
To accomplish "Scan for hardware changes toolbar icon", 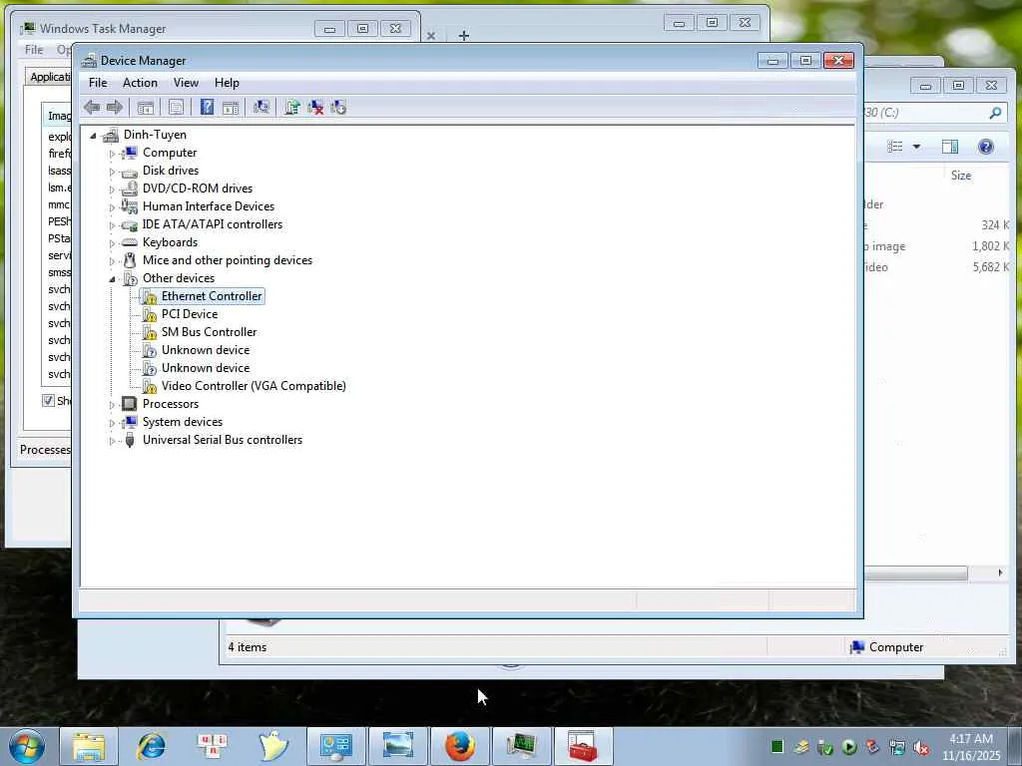I will pos(261,108).
